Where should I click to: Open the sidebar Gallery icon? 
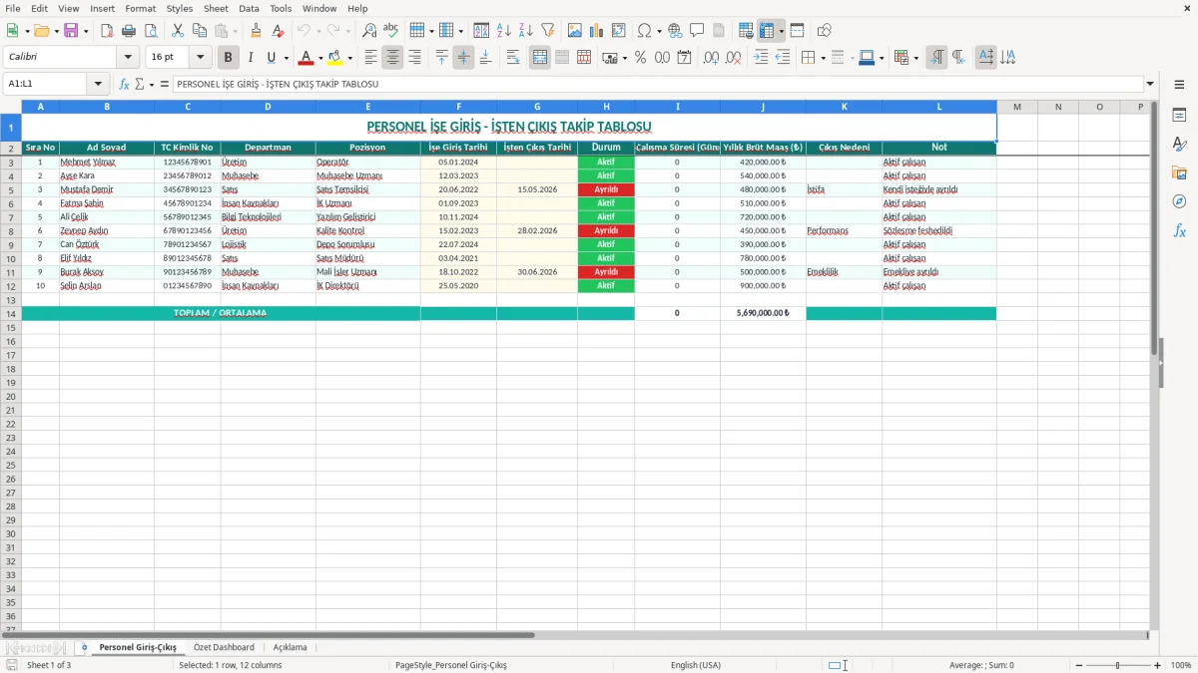pos(1179,173)
